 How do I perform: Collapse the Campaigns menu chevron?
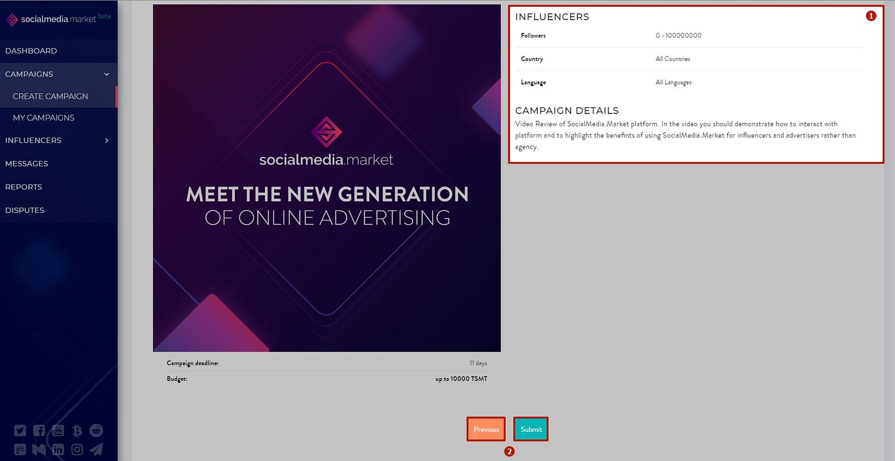[x=107, y=74]
